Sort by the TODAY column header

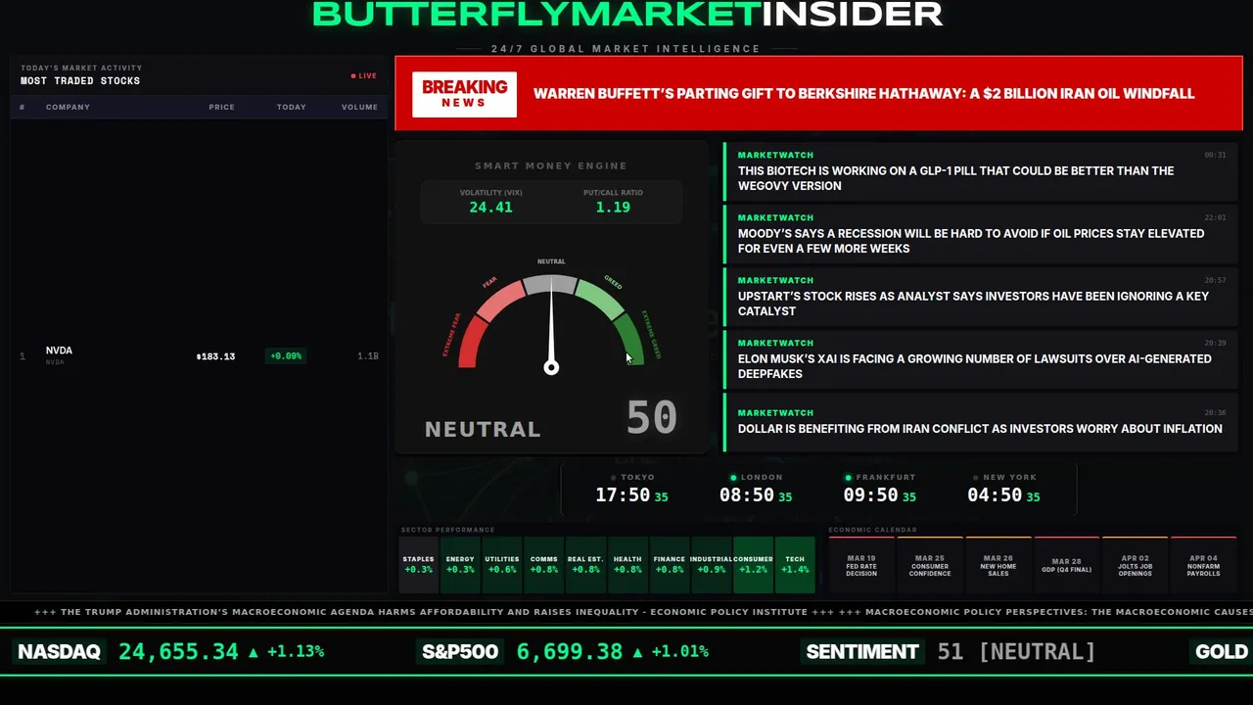[x=291, y=107]
